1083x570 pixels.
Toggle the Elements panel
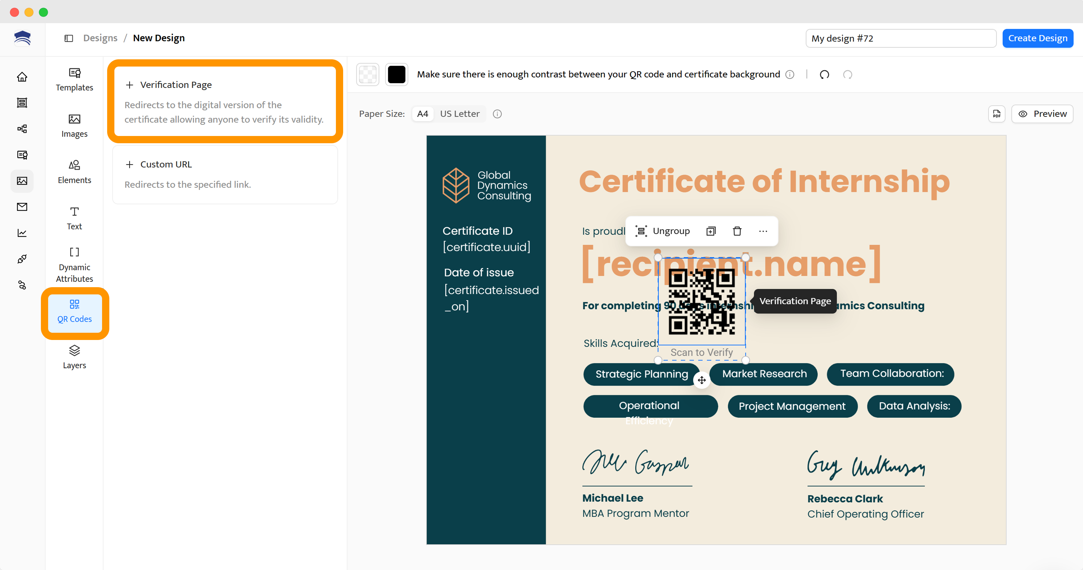tap(75, 171)
